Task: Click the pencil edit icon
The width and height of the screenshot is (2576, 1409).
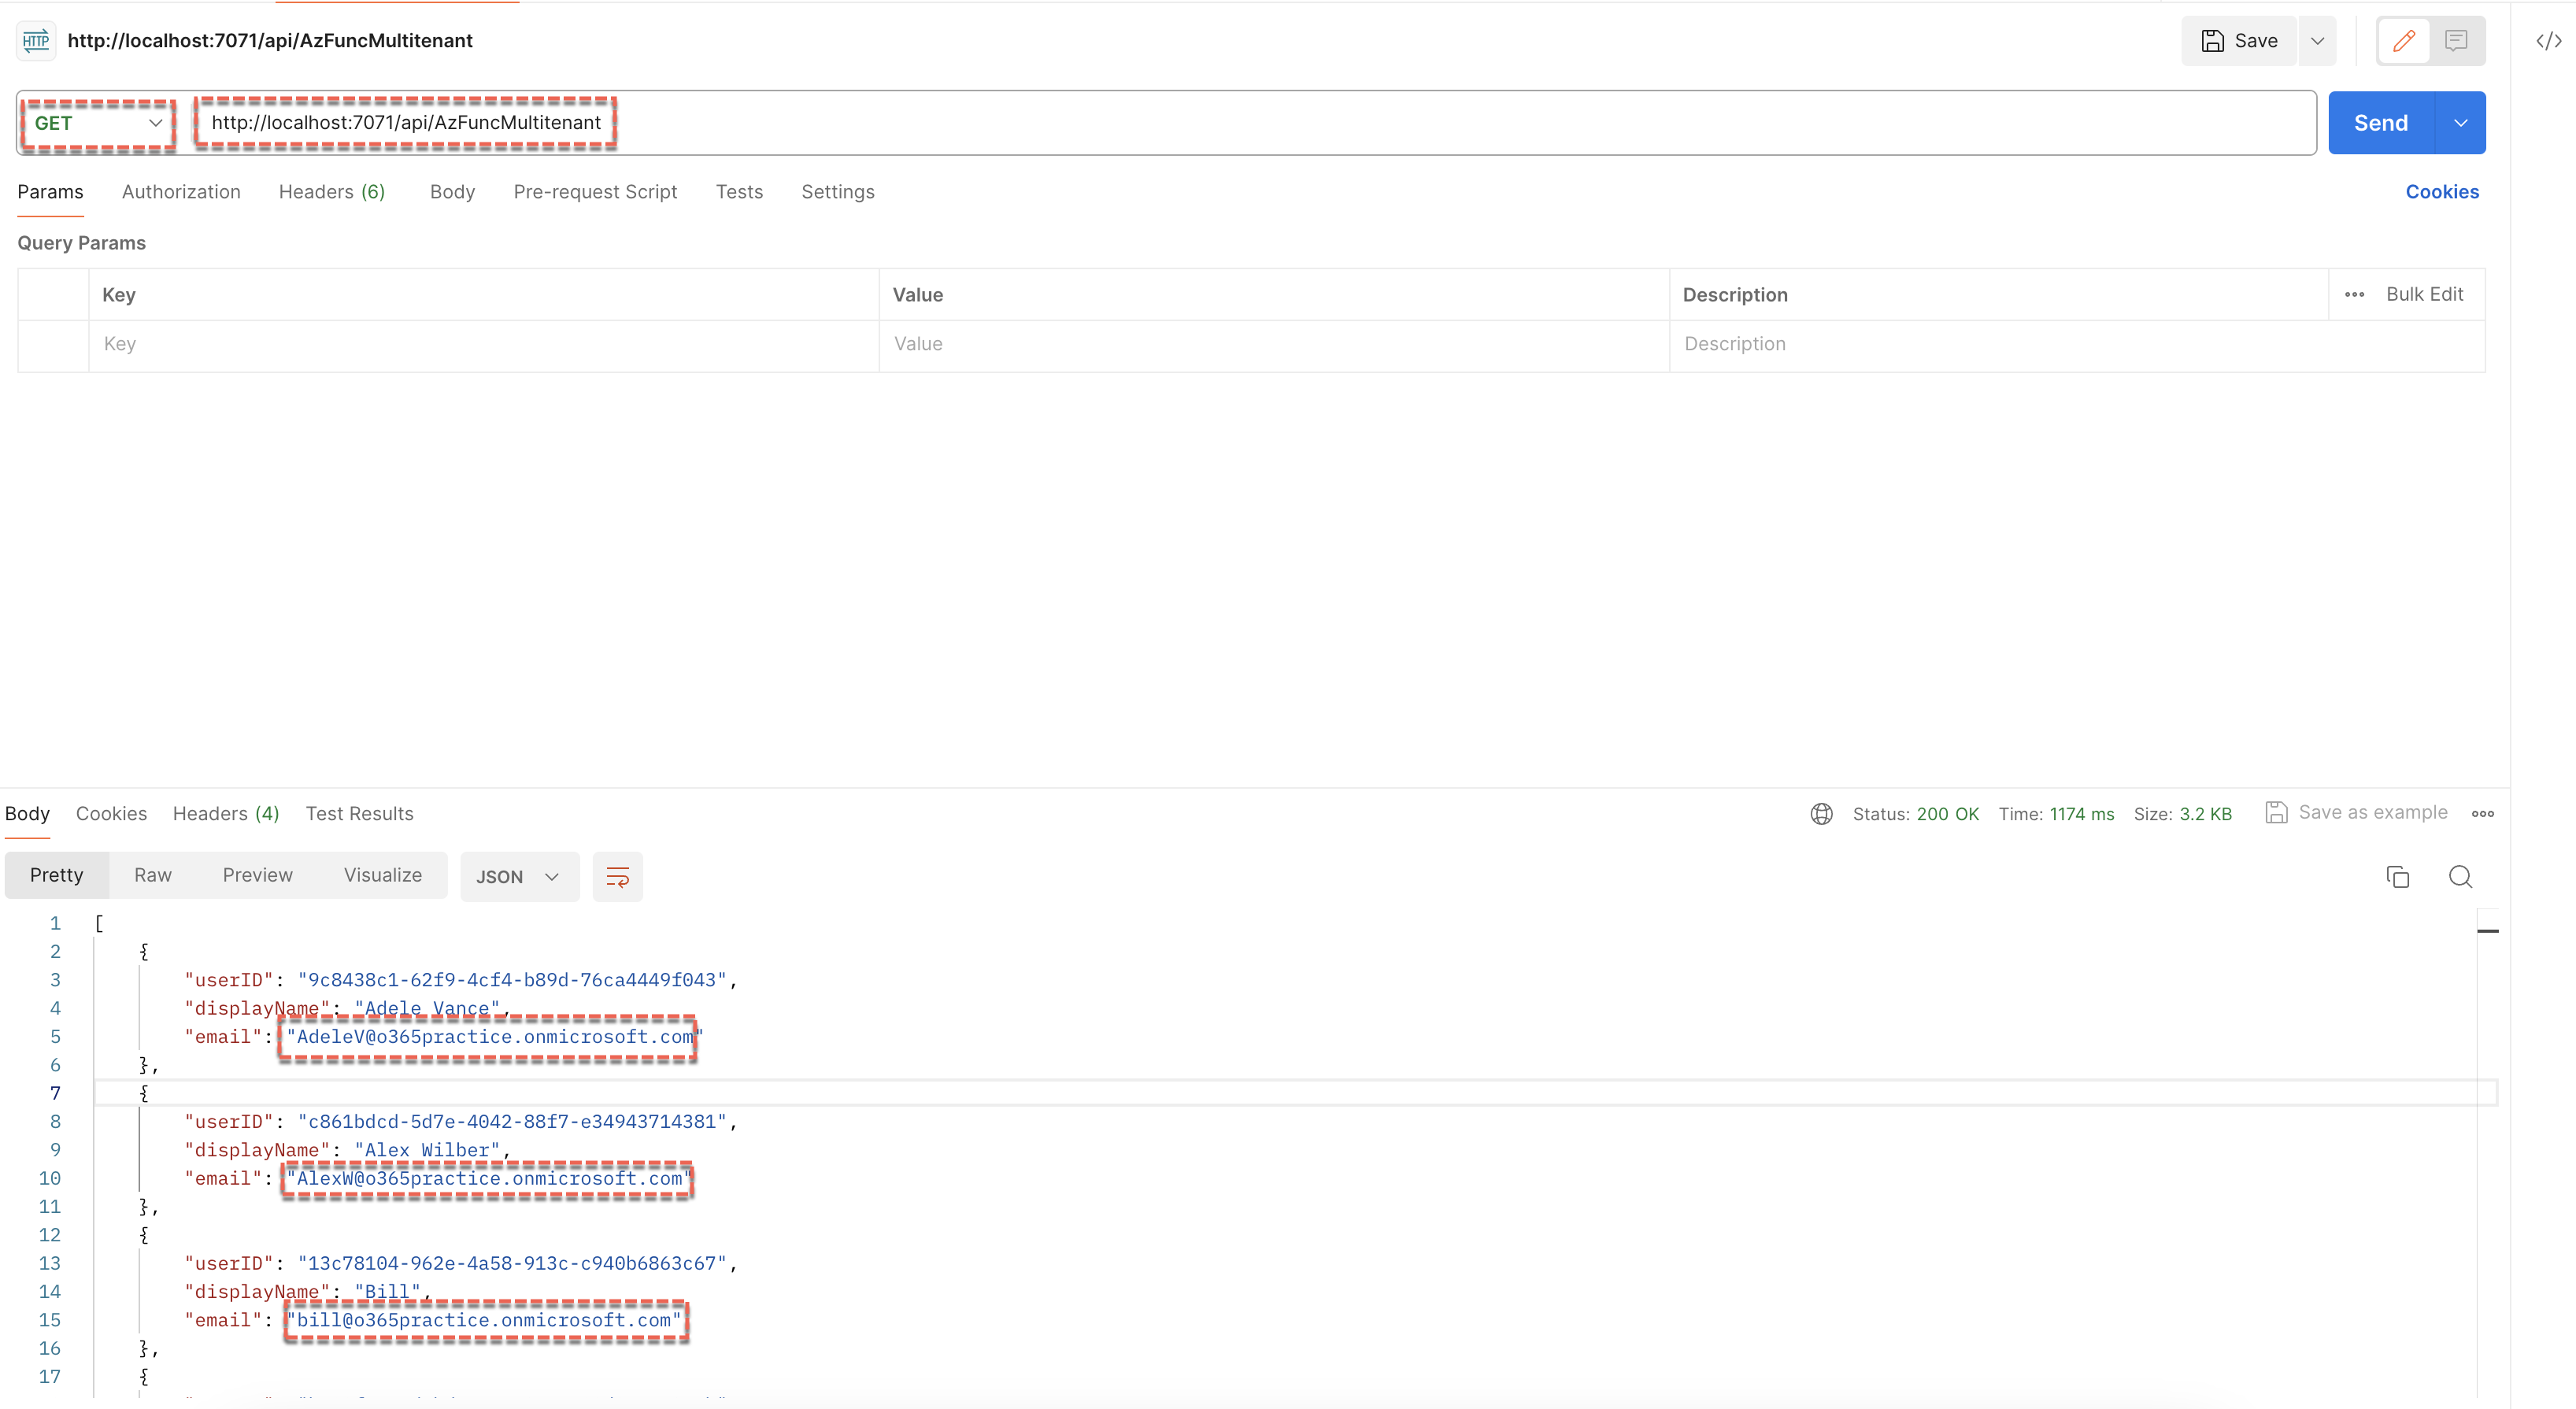Action: tap(2404, 41)
